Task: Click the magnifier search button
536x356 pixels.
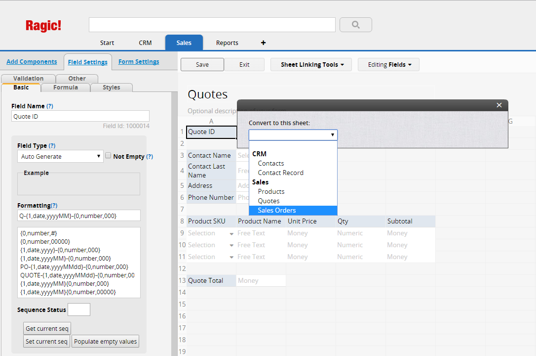Action: pyautogui.click(x=355, y=25)
